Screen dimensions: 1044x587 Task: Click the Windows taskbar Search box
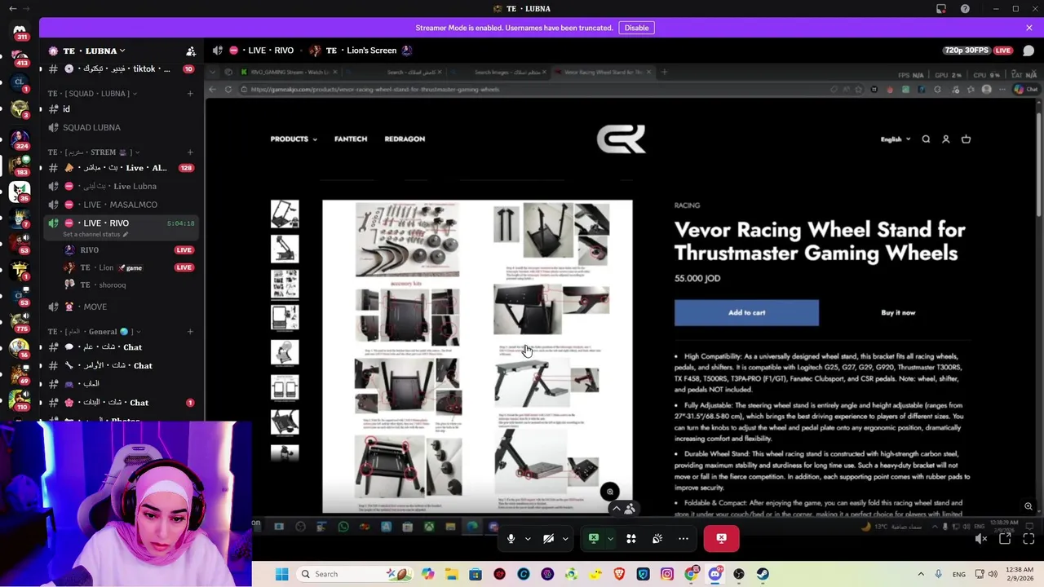coord(355,574)
